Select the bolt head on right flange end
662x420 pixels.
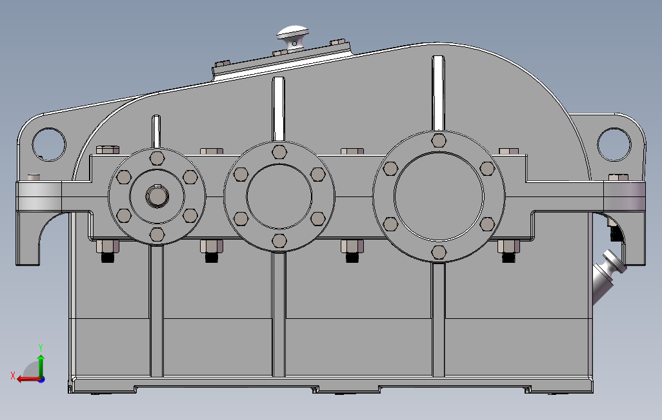[x=618, y=178]
